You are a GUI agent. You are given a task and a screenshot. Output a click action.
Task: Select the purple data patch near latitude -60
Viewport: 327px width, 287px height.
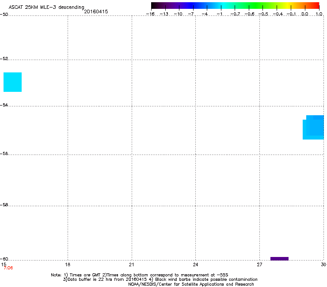click(x=279, y=259)
